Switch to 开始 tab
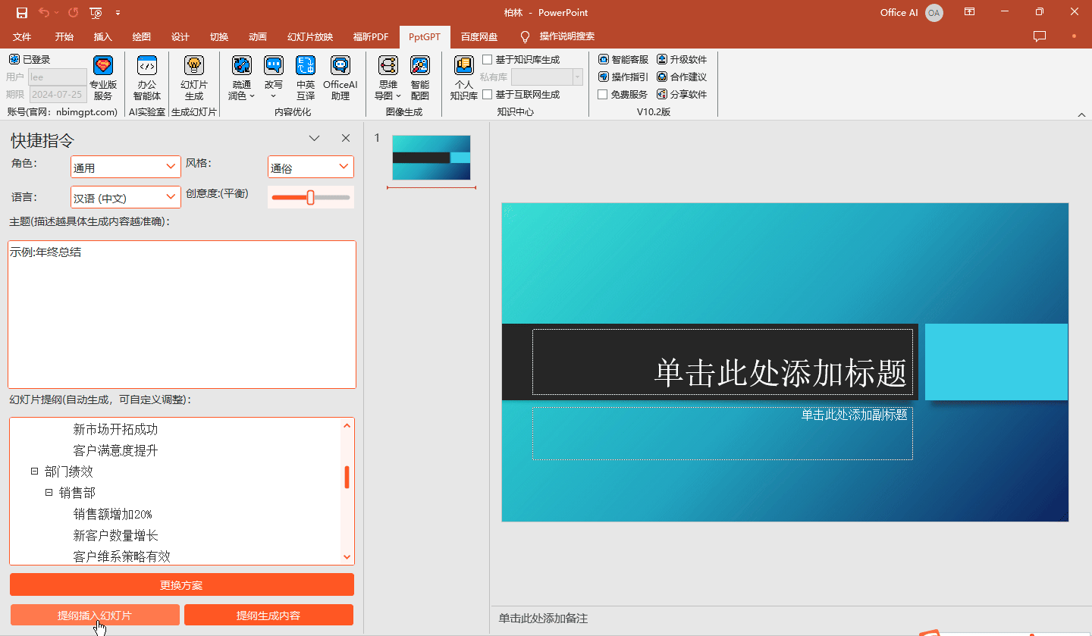Image resolution: width=1092 pixels, height=636 pixels. click(64, 36)
